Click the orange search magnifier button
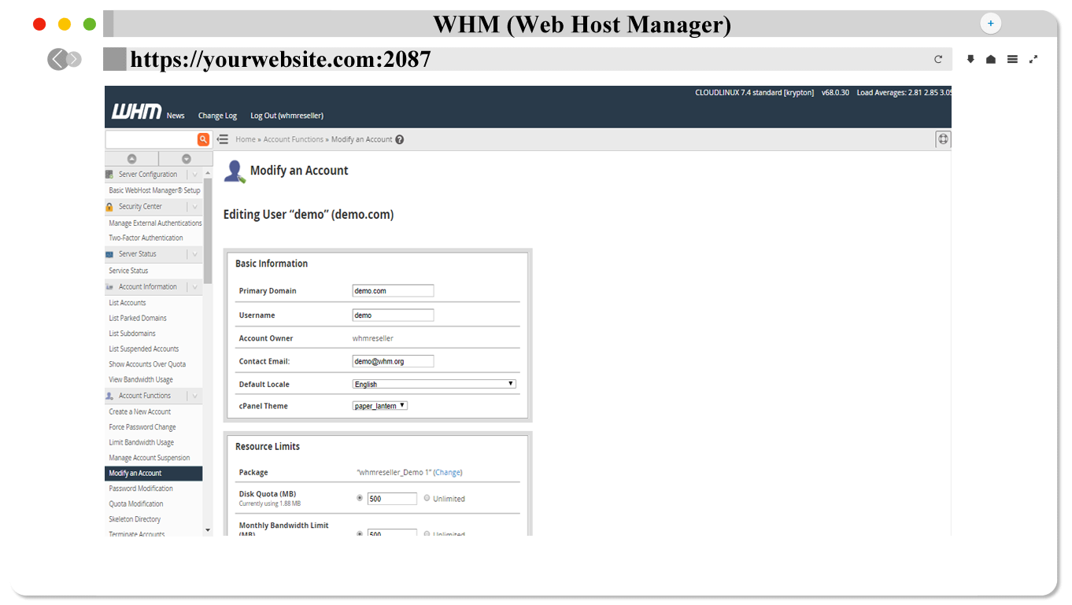 pyautogui.click(x=203, y=139)
